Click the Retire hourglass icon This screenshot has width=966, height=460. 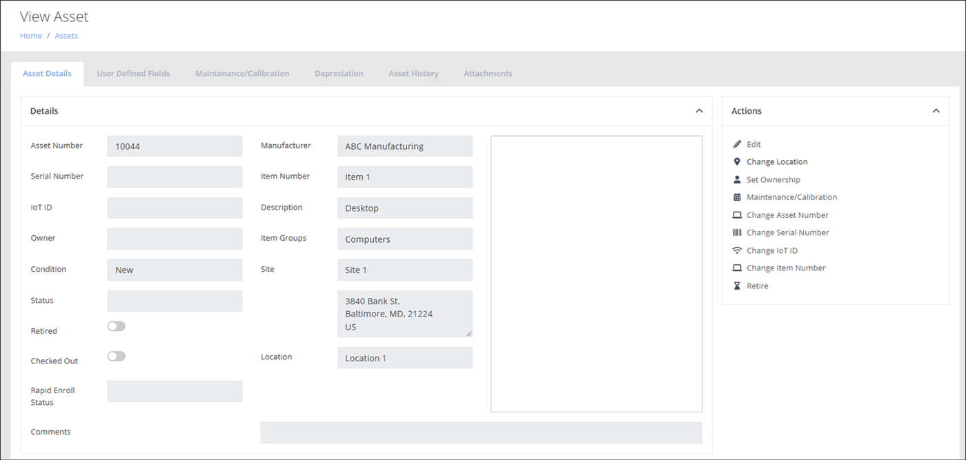pos(737,286)
